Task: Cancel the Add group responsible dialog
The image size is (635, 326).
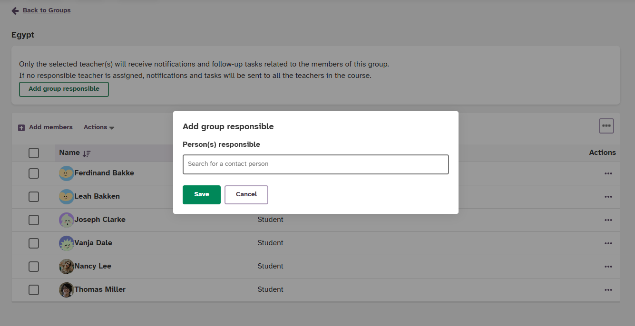Action: coord(246,194)
